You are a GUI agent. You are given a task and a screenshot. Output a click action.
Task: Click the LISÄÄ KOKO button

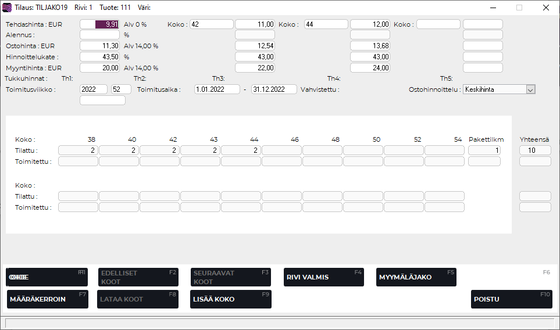[230, 299]
